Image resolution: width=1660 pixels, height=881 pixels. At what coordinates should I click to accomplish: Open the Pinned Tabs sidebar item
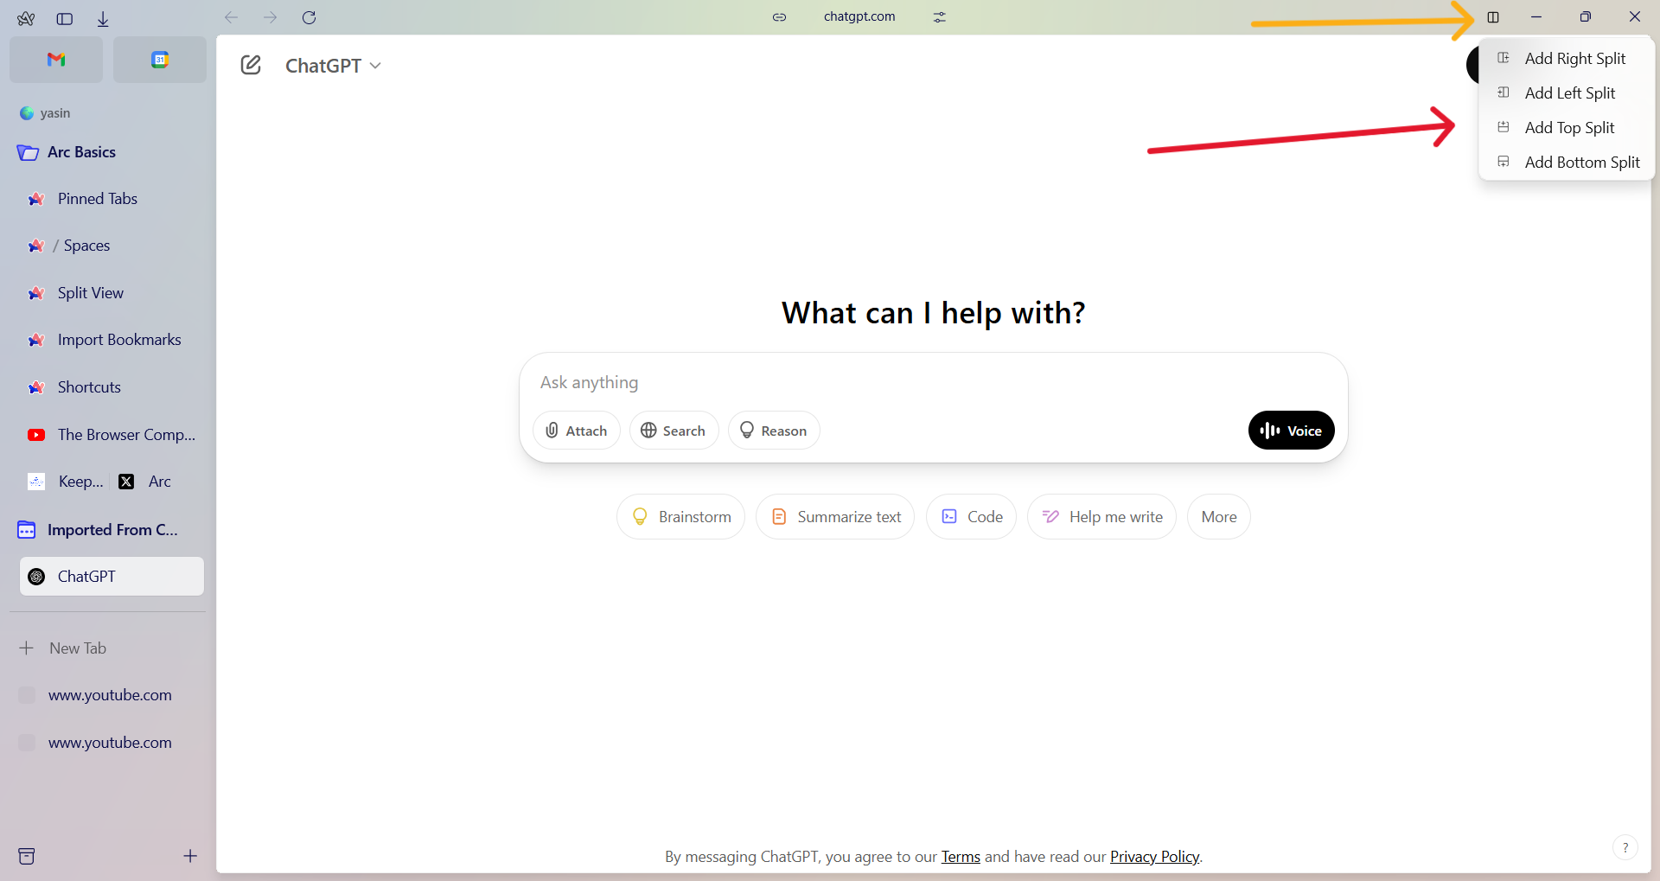coord(112,199)
